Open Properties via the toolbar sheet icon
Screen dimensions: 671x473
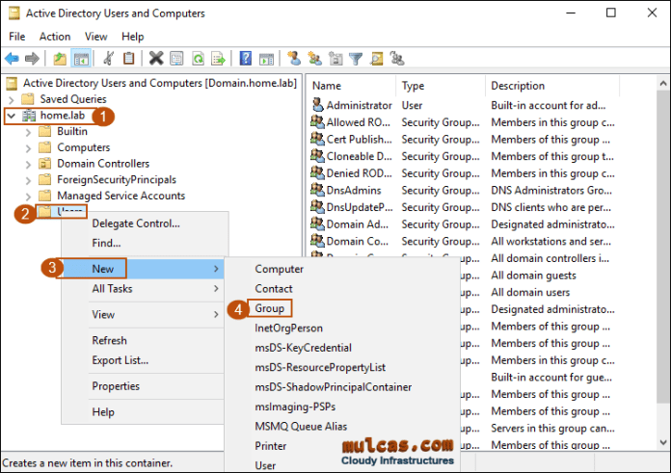click(x=176, y=58)
